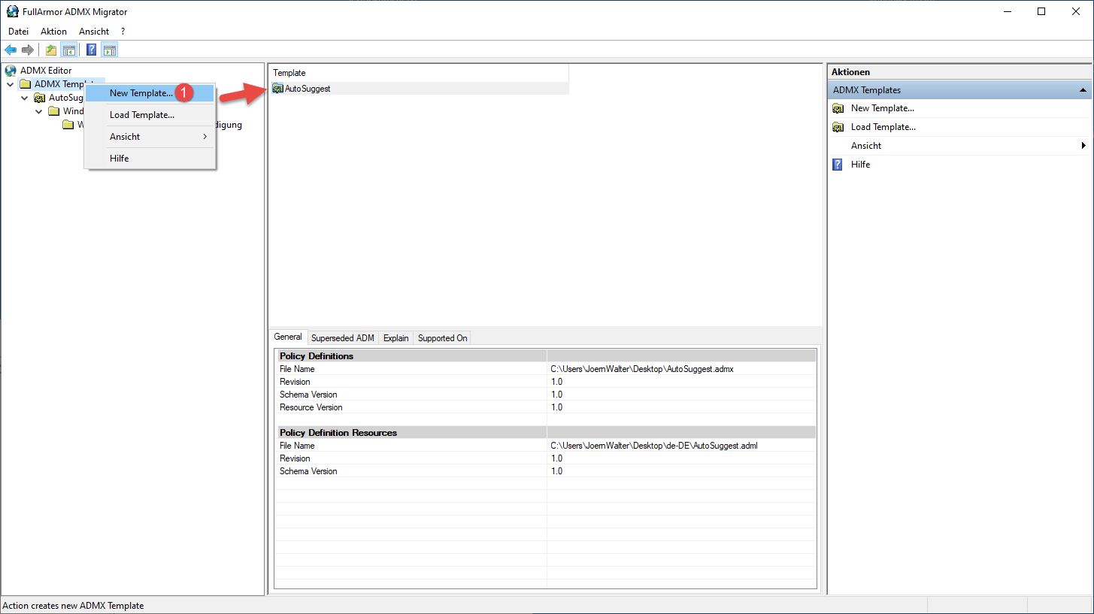Choose Load Template... in the context menu
Image resolution: width=1094 pixels, height=614 pixels.
(x=142, y=115)
